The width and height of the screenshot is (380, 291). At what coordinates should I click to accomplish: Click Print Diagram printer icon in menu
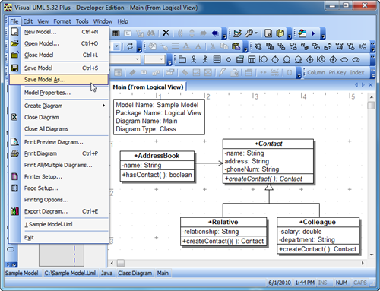14,153
